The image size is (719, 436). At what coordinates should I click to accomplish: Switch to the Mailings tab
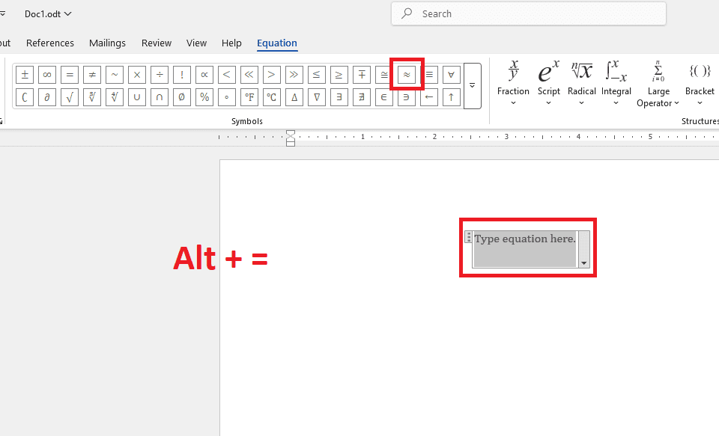107,43
